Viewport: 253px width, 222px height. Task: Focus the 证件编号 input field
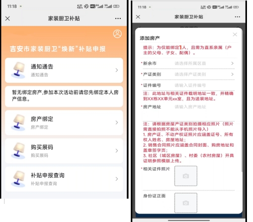pos(205,85)
